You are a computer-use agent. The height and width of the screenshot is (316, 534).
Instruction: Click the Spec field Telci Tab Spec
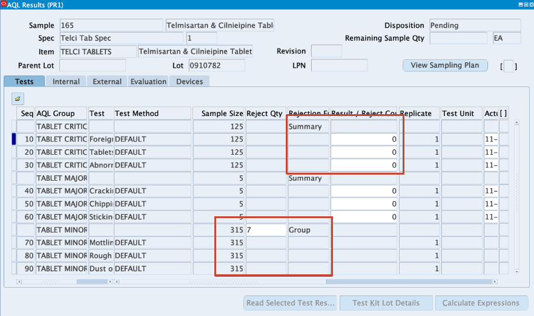click(x=122, y=38)
